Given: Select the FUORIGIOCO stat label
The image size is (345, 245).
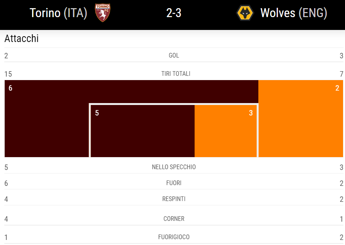Looking at the screenshot, I should 174,237.
